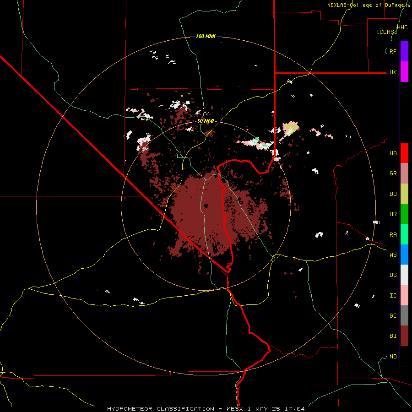Click the WS legend label
Screen dimensions: 412x412
(x=393, y=255)
